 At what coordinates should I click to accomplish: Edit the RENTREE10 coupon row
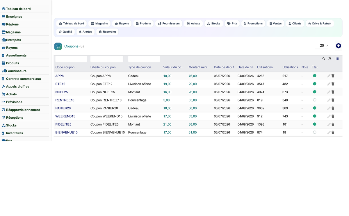329,100
